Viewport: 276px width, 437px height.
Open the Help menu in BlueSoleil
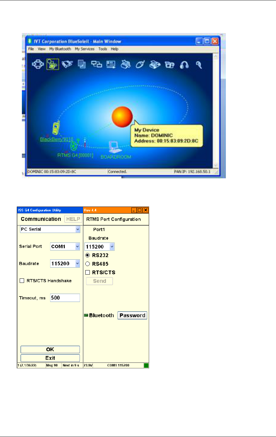(x=115, y=49)
